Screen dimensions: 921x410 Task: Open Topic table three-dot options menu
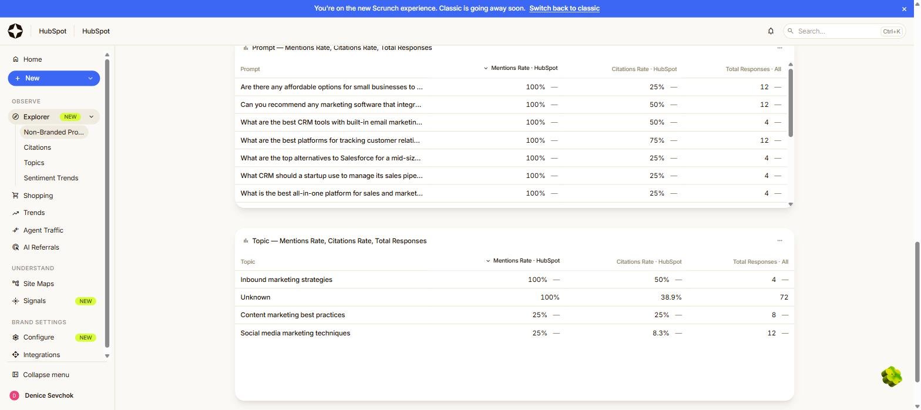[779, 240]
